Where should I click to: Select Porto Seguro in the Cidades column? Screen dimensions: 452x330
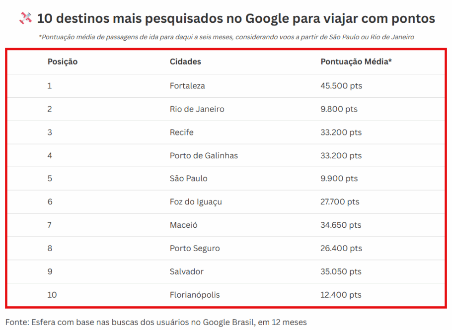[x=195, y=249]
